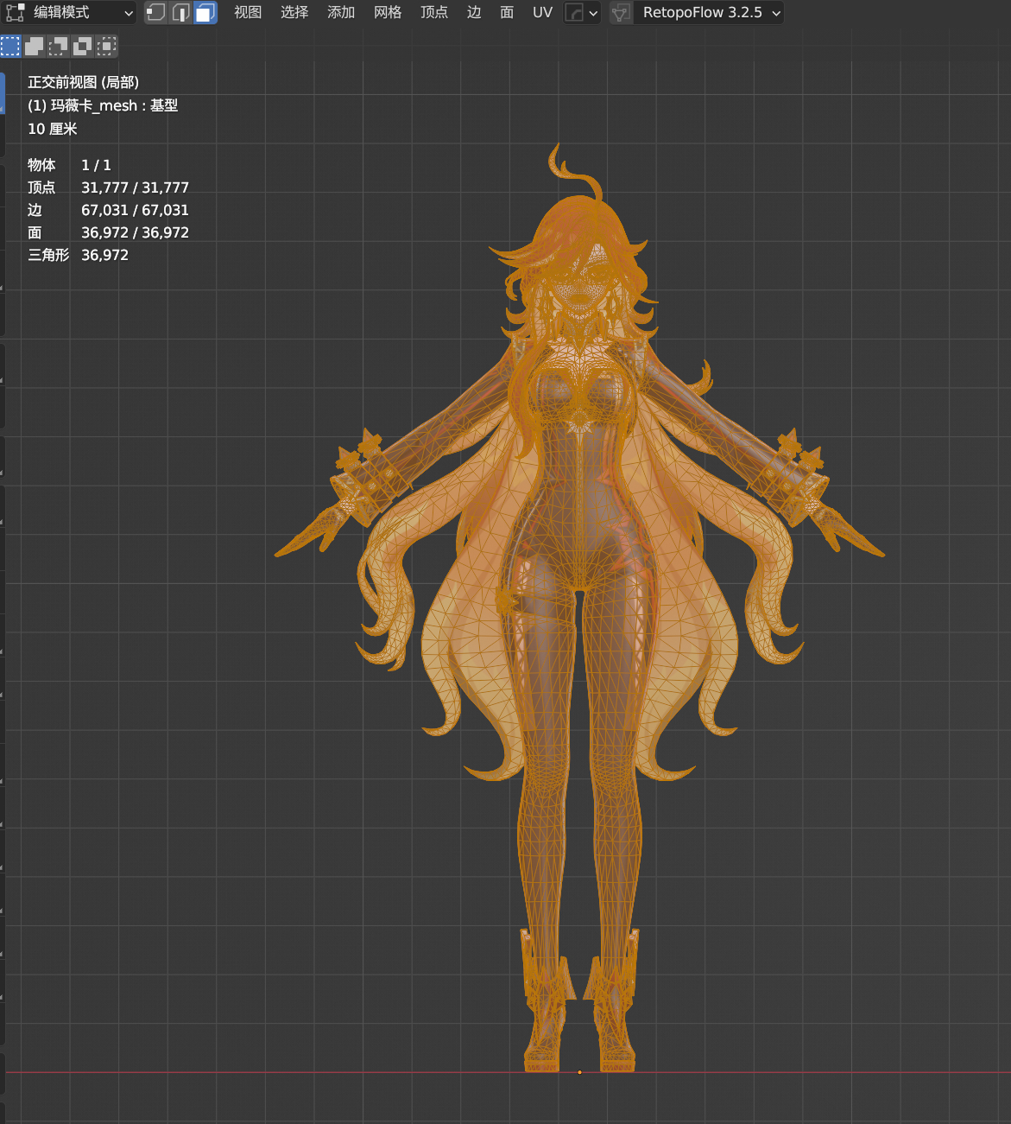Choose the intersect selection mode icon

107,46
